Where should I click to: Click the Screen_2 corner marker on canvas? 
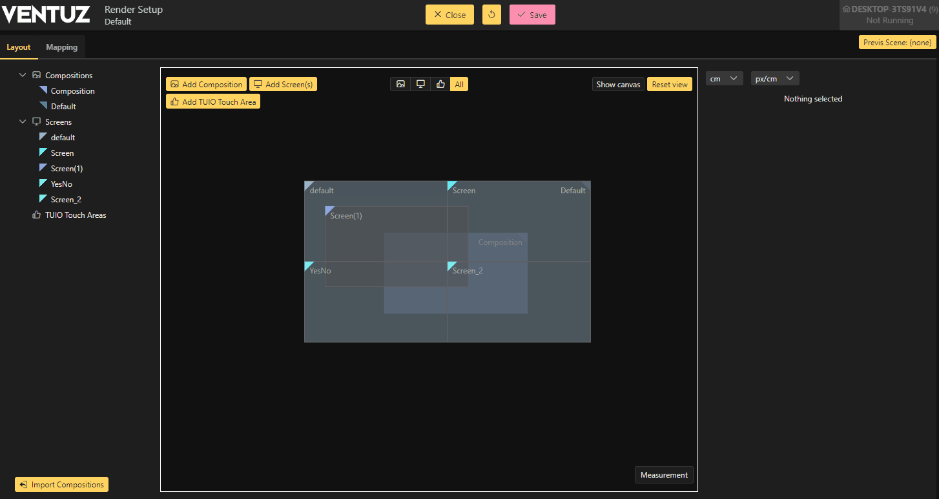click(x=451, y=265)
